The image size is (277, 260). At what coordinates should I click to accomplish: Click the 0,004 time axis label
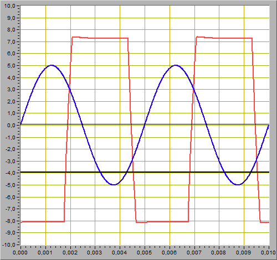[119, 253]
